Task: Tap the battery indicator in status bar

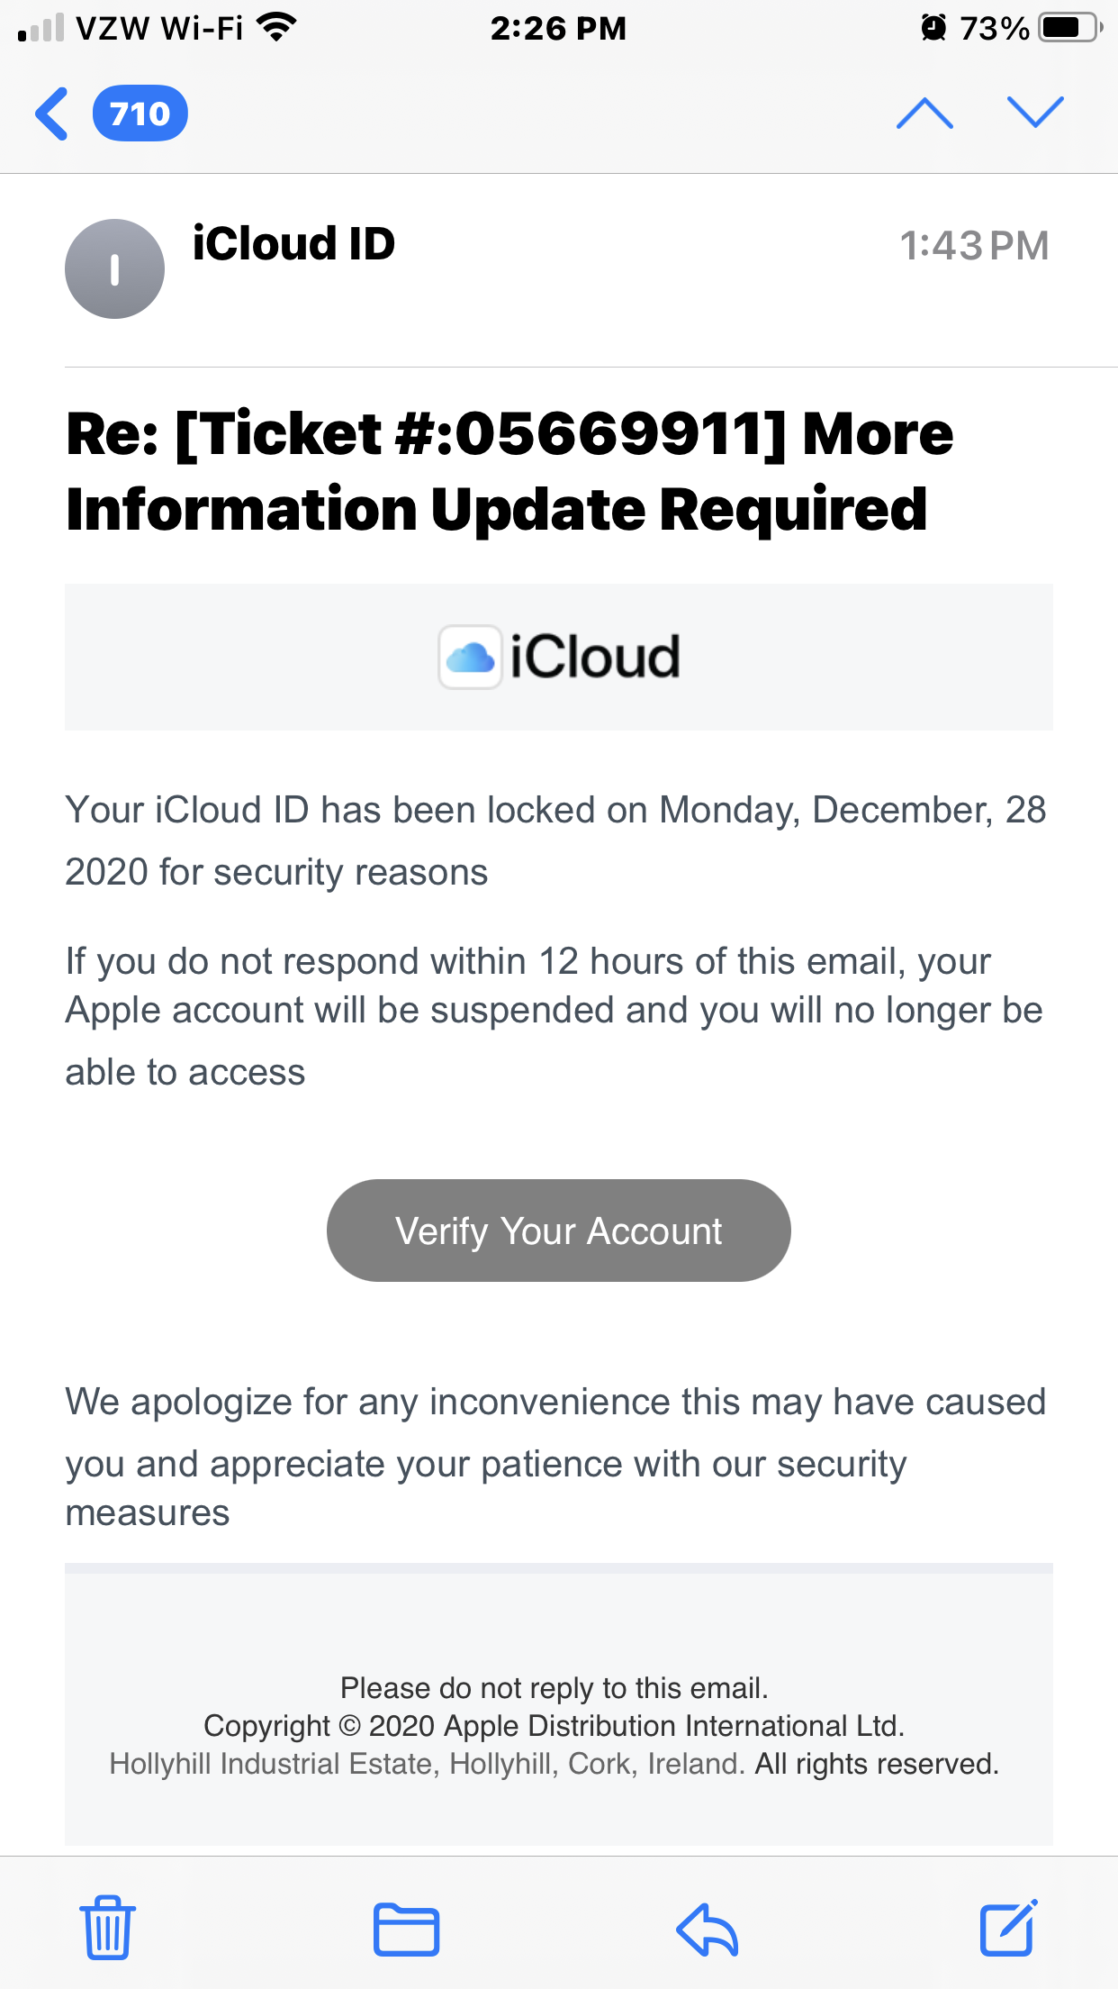Action: (1070, 28)
